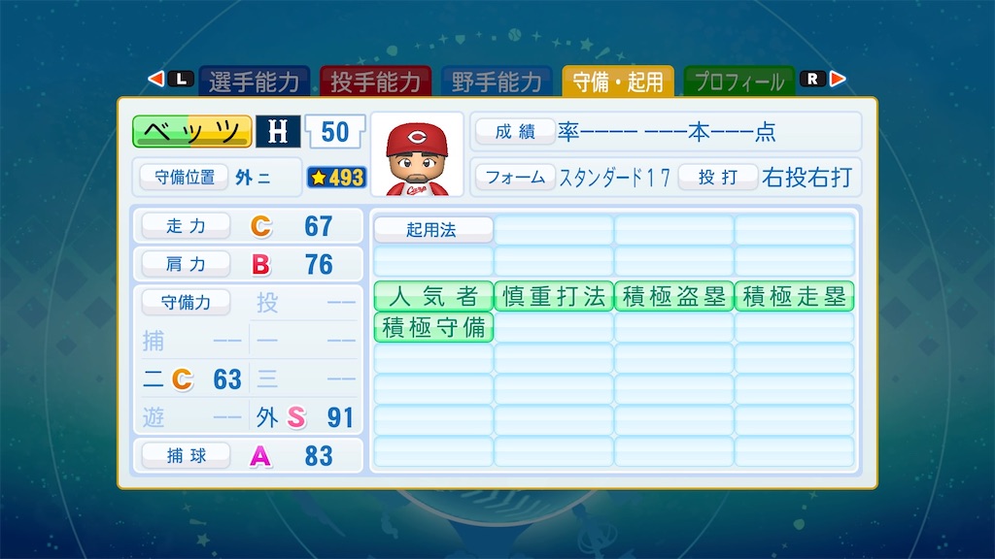Click the orange C running grade icon

(x=260, y=226)
